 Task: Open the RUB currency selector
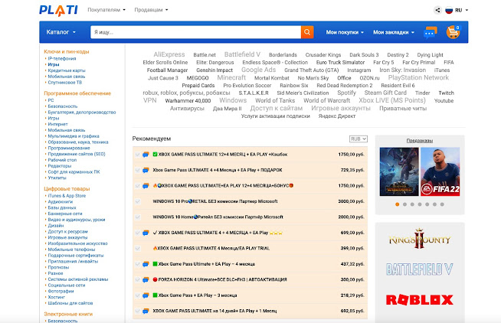point(359,139)
